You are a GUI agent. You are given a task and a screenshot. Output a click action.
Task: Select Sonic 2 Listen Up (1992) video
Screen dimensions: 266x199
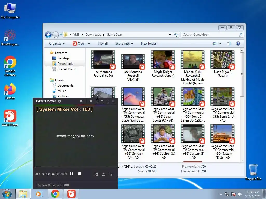(193, 105)
